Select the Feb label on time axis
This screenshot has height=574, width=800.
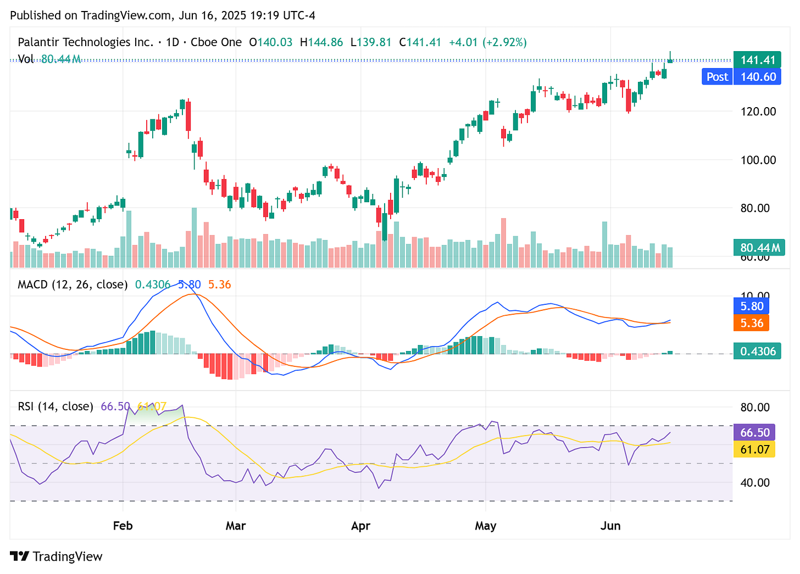coord(123,526)
